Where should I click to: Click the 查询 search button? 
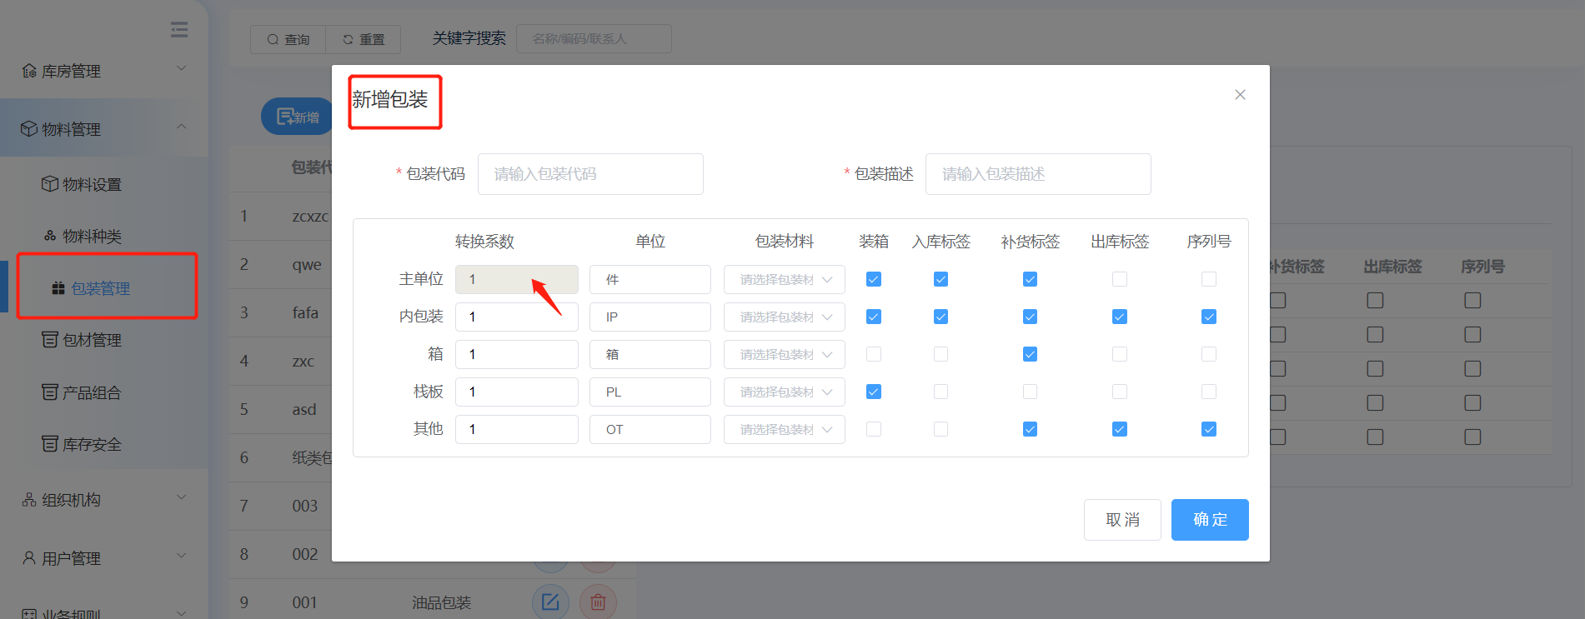click(288, 39)
